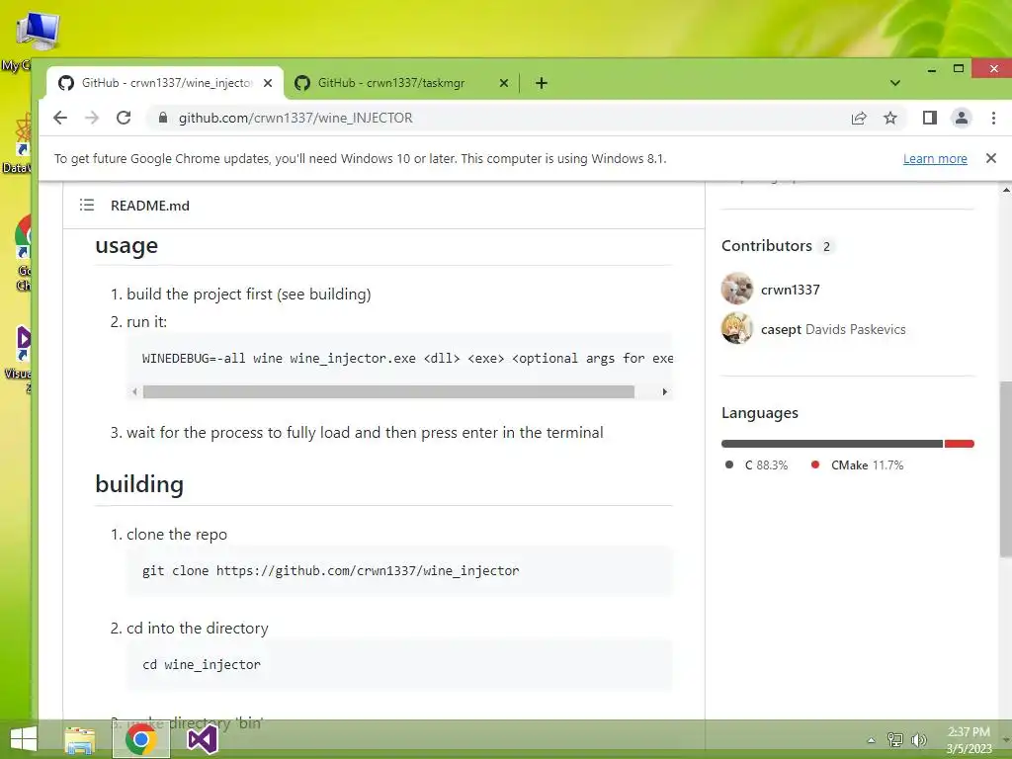The image size is (1012, 759).
Task: Open network status tray icon
Action: pos(895,739)
